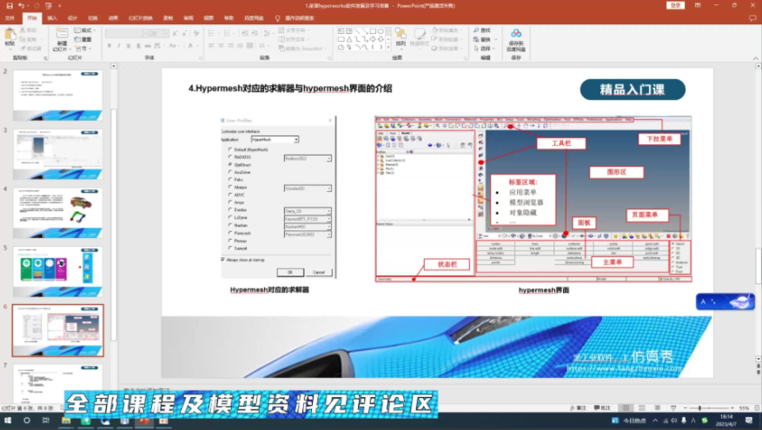Screen dimensions: 762x430
Task: Open the comments pane speech bubble icon
Action: click(752, 18)
